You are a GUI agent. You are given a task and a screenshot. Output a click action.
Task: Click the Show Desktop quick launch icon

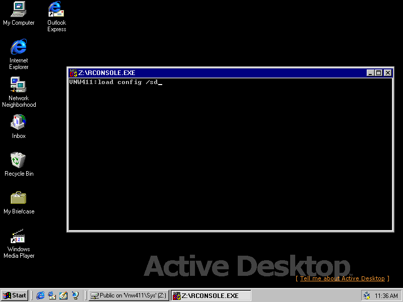[x=63, y=295]
